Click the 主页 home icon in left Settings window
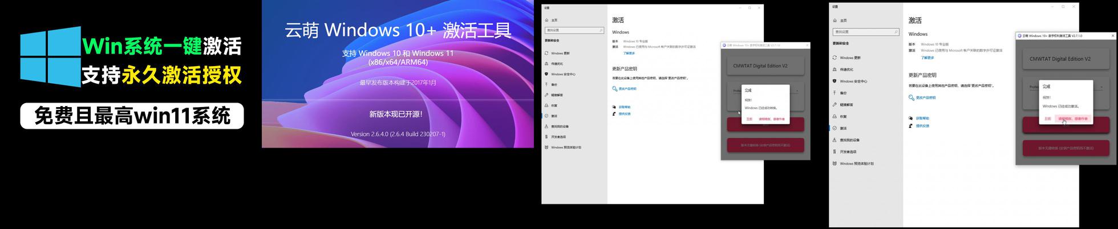The height and width of the screenshot is (229, 1118). [546, 20]
